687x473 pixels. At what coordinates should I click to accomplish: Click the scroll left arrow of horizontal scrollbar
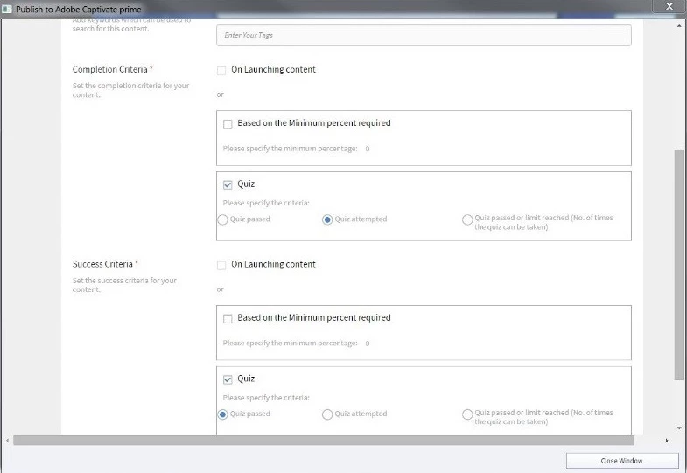click(7, 440)
